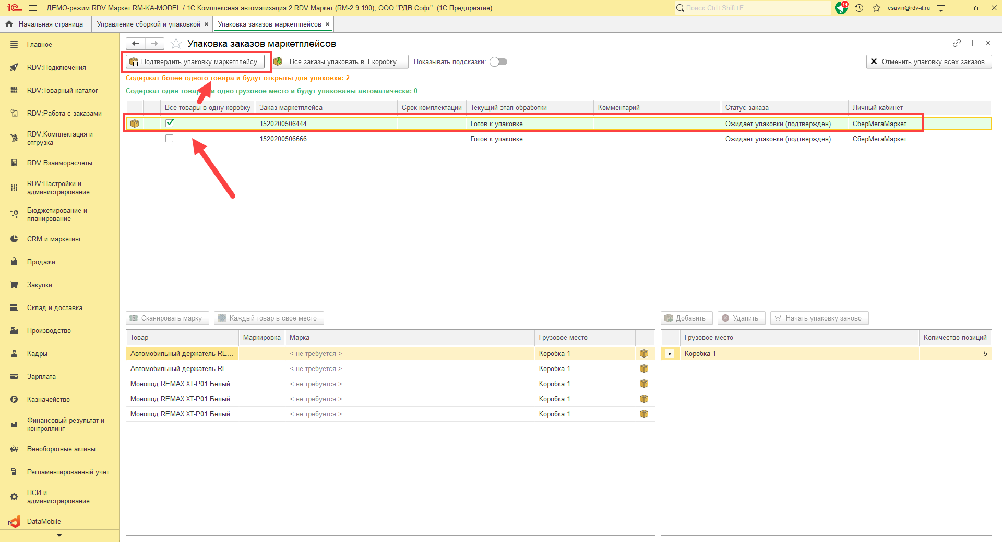Toggle the "Показывать подсказки" switch

click(498, 62)
